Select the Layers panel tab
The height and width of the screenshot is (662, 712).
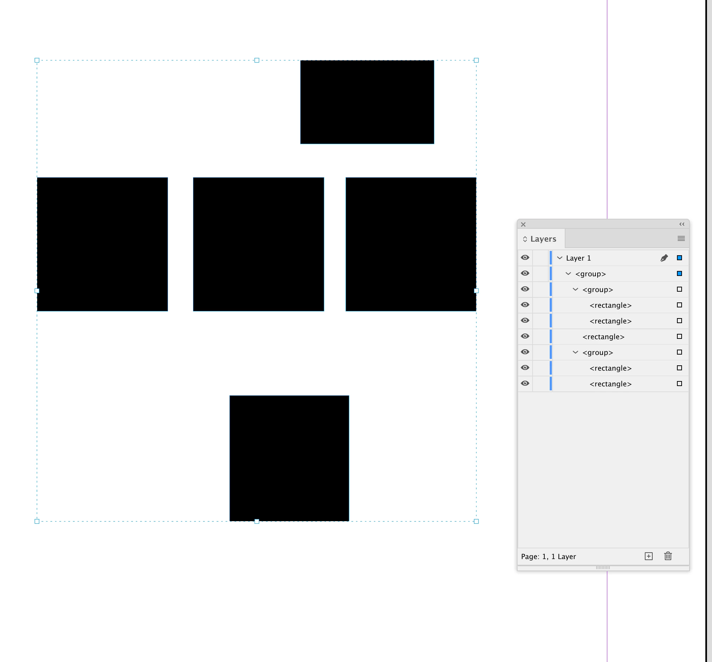point(543,239)
